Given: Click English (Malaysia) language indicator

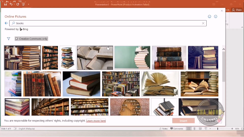Looking at the screenshot, I should click(27, 129).
